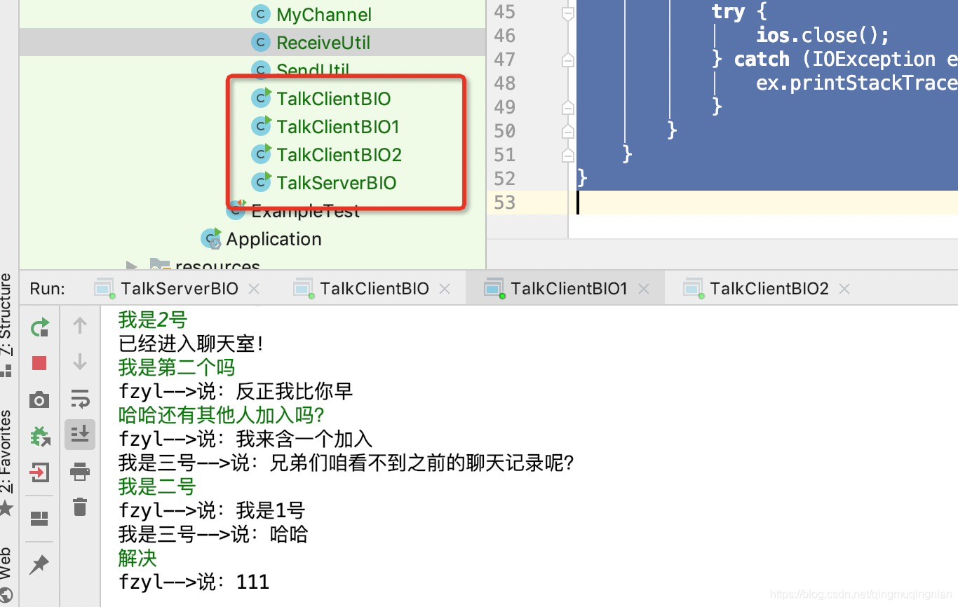Click the MyChannel class icon
Screen dimensions: 958x607
261,15
